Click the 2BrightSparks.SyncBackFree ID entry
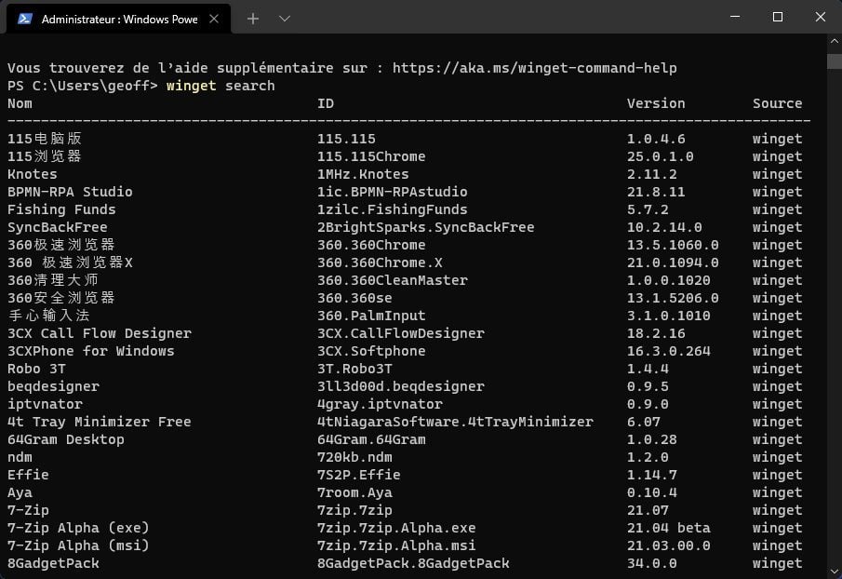 426,227
